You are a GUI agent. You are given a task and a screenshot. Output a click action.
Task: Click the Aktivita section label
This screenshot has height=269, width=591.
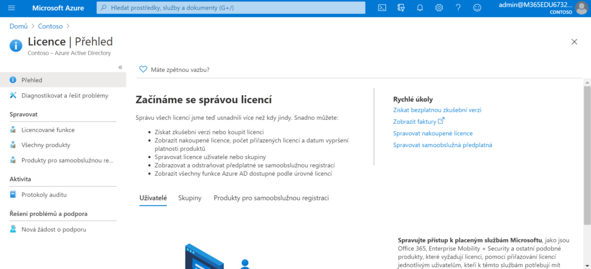point(20,179)
